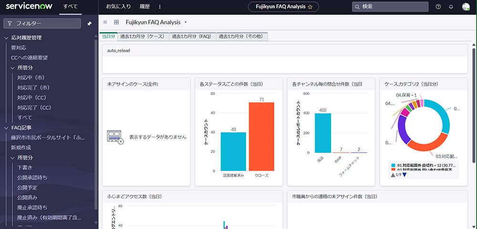Open CCへの連絡要望 in the sidebar
Screen dimensions: 477x229
point(29,57)
